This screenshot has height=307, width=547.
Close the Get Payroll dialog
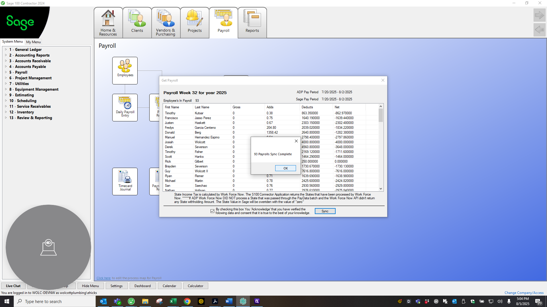(383, 80)
